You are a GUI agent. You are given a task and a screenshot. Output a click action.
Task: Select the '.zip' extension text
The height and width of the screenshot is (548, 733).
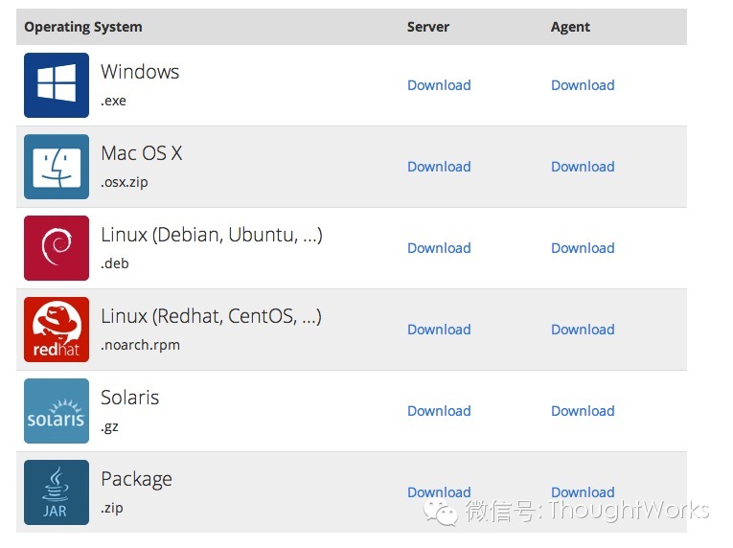point(112,508)
